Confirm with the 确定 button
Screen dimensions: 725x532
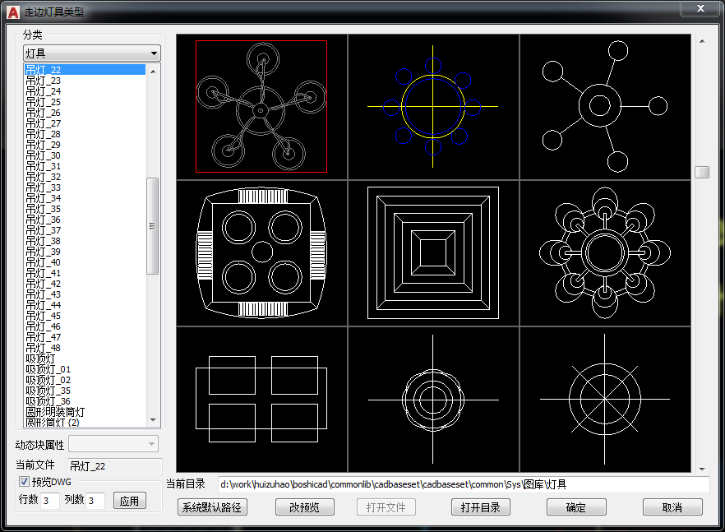point(576,507)
